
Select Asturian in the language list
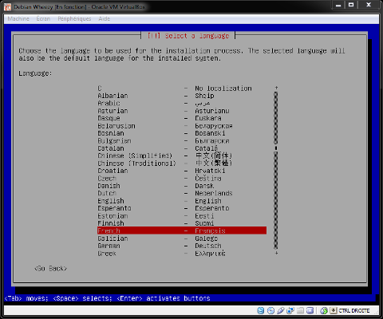(182, 111)
